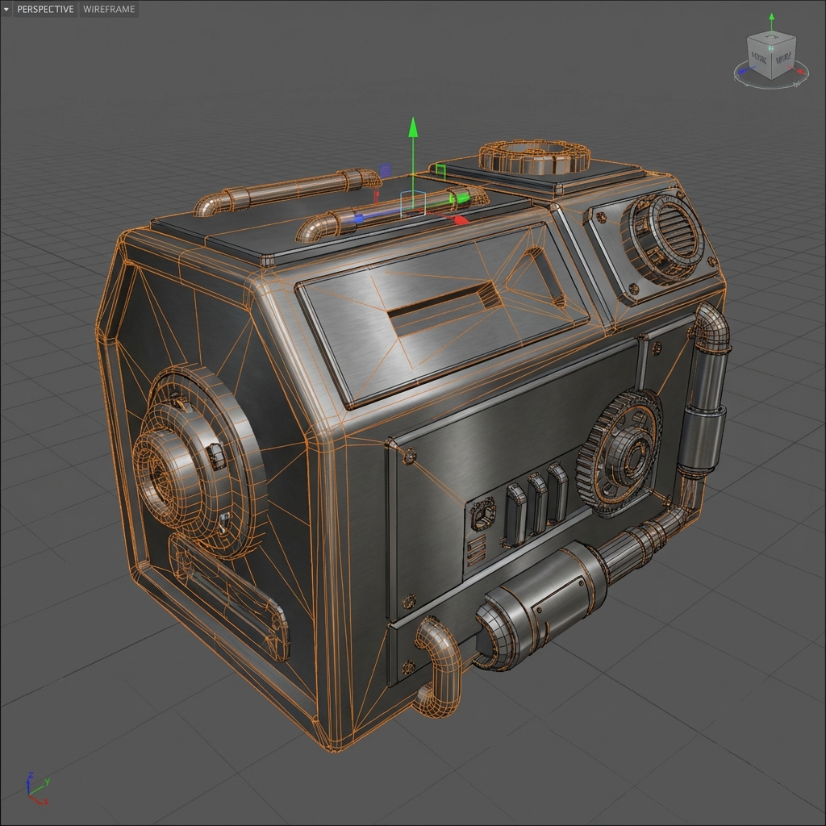Click the home sphere on the ViewCube corner

tap(771, 48)
